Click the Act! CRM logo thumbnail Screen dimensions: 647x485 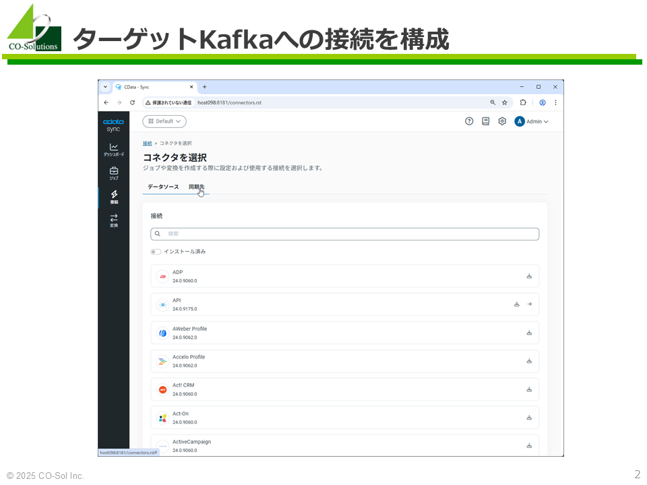(162, 390)
